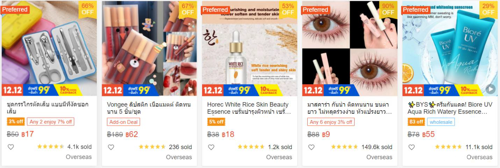Open the BYS Biore UV Aqua Rich title
The height and width of the screenshot is (168, 500).
click(450, 108)
